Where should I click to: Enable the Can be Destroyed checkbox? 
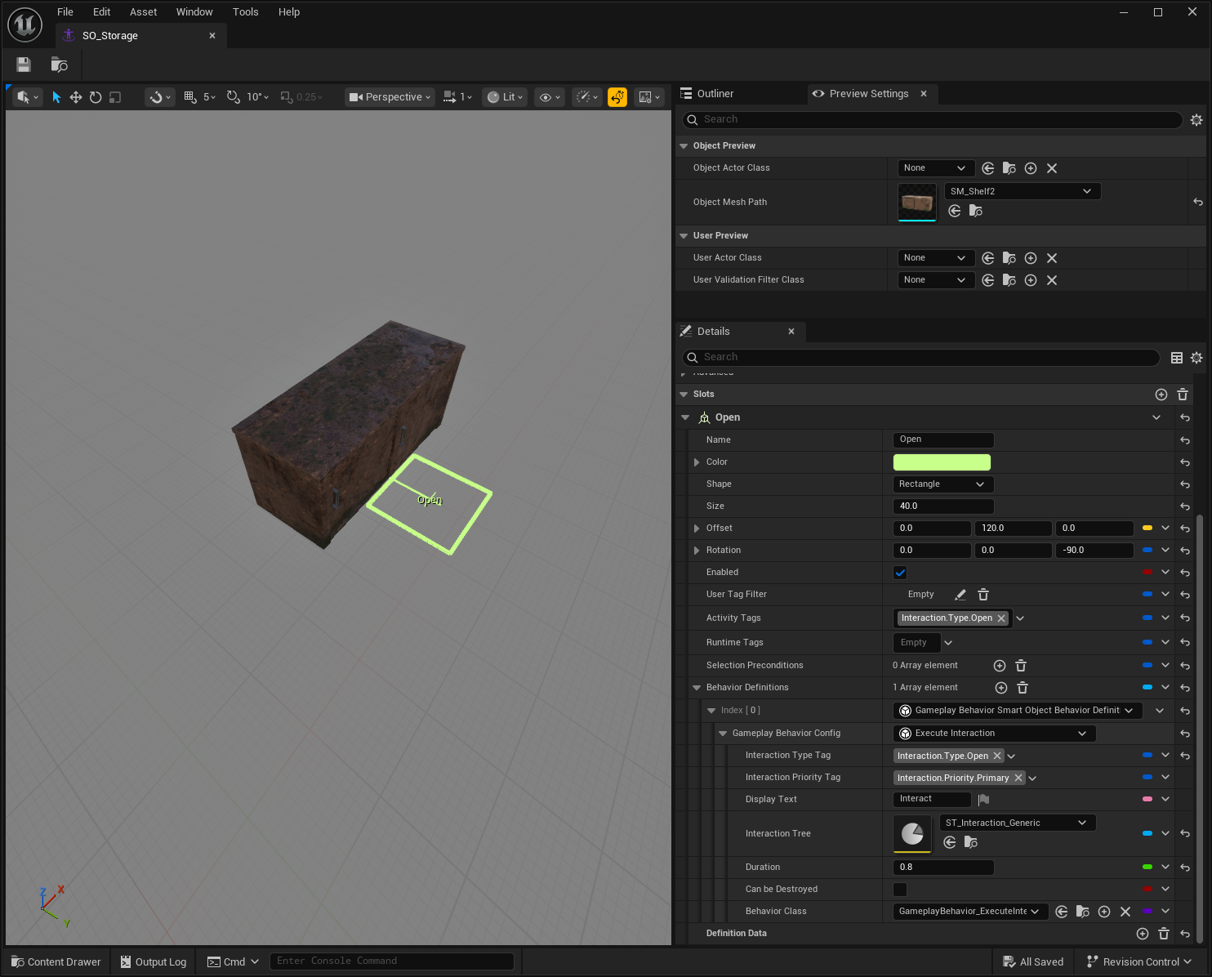click(x=899, y=889)
